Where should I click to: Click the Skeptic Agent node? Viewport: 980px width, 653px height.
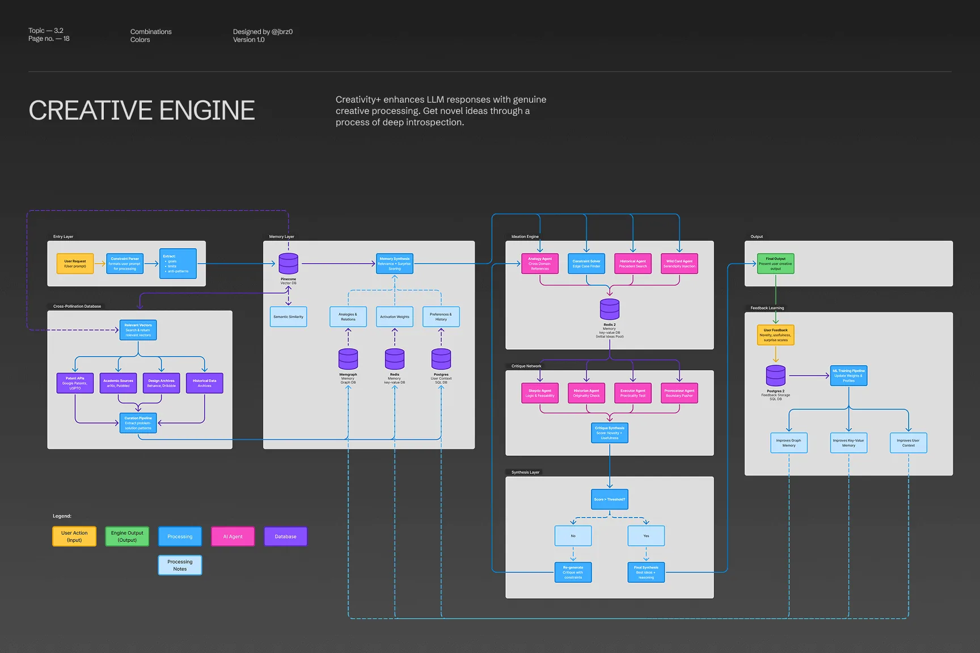point(540,393)
